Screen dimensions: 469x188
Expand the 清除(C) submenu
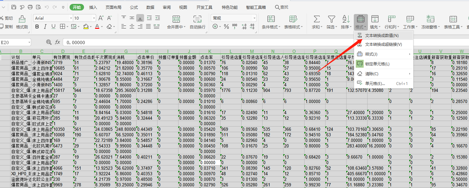[384, 74]
